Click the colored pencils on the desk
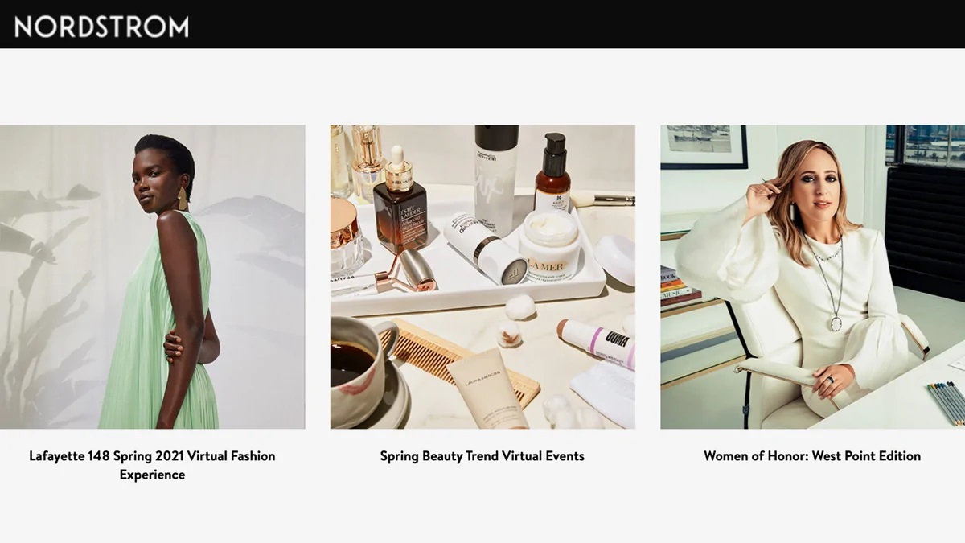Viewport: 965px width, 543px height. [946, 401]
